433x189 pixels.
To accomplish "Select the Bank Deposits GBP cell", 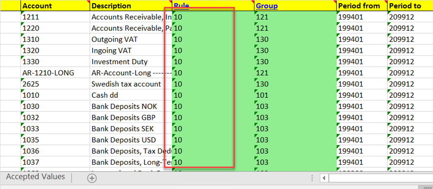I will pos(130,118).
